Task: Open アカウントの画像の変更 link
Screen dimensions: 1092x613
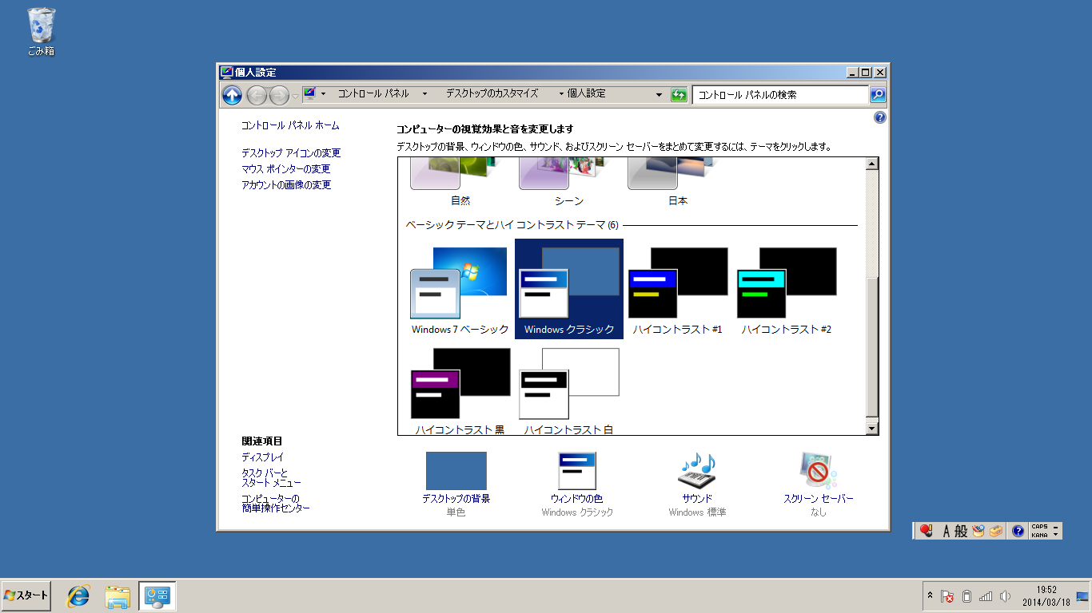Action: click(x=286, y=184)
